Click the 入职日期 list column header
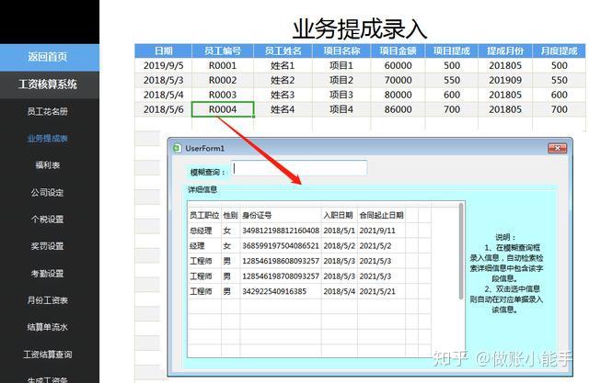Viewport: 589px width, 383px height. [x=338, y=215]
